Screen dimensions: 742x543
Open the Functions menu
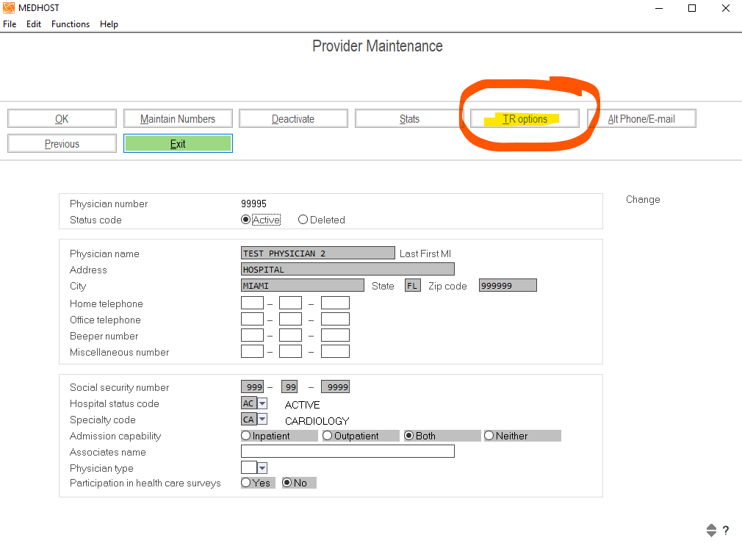pos(71,24)
